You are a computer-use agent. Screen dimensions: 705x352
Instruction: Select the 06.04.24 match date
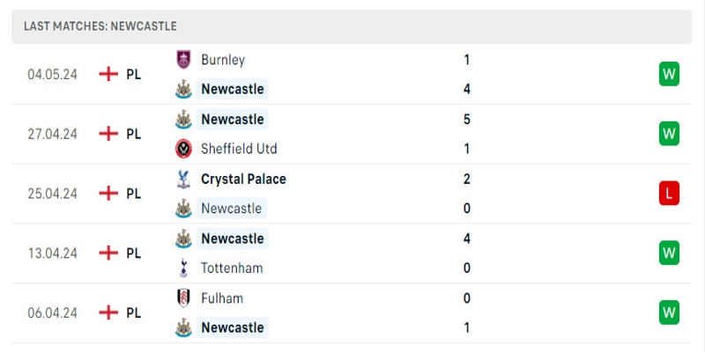tap(52, 312)
